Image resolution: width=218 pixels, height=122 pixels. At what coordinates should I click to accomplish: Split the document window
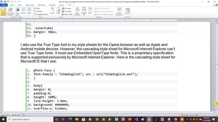point(90,11)
